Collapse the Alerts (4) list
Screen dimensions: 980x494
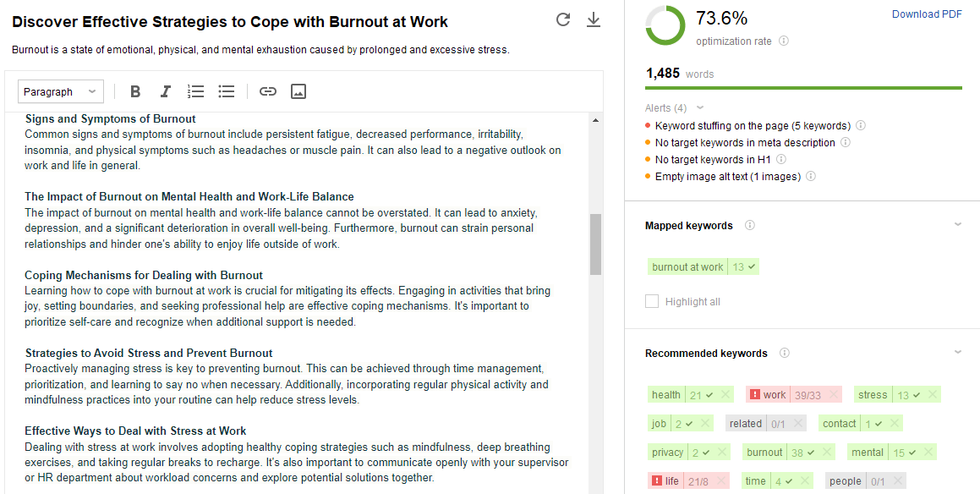click(x=699, y=107)
